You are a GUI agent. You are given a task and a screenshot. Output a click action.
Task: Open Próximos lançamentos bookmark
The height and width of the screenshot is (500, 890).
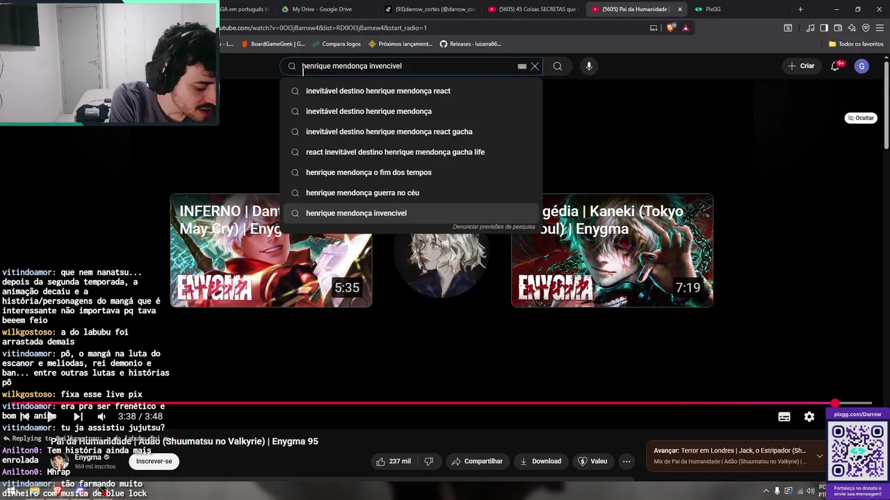click(400, 44)
